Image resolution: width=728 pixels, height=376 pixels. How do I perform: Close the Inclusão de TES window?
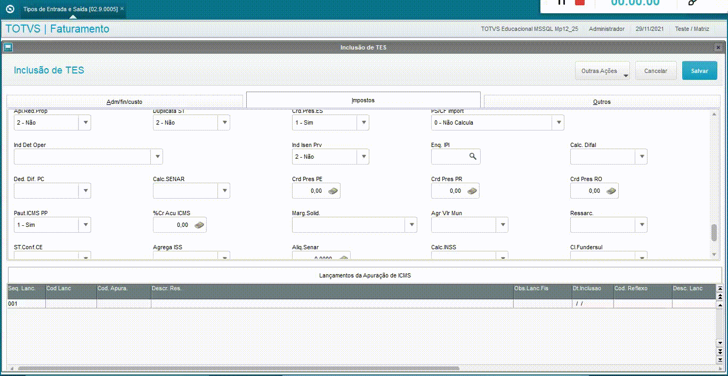pyautogui.click(x=718, y=47)
